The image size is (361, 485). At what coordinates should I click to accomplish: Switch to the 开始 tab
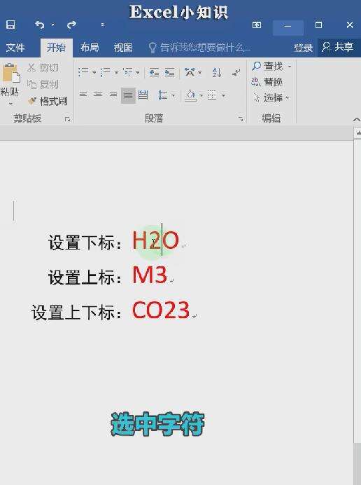click(x=56, y=48)
